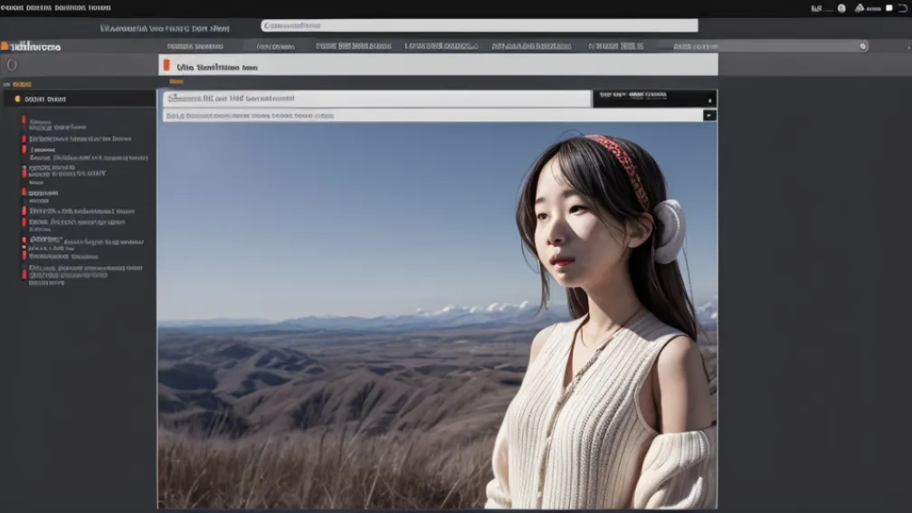Toggle the red marker on the second sidebar item
The width and height of the screenshot is (912, 513).
coord(24,138)
